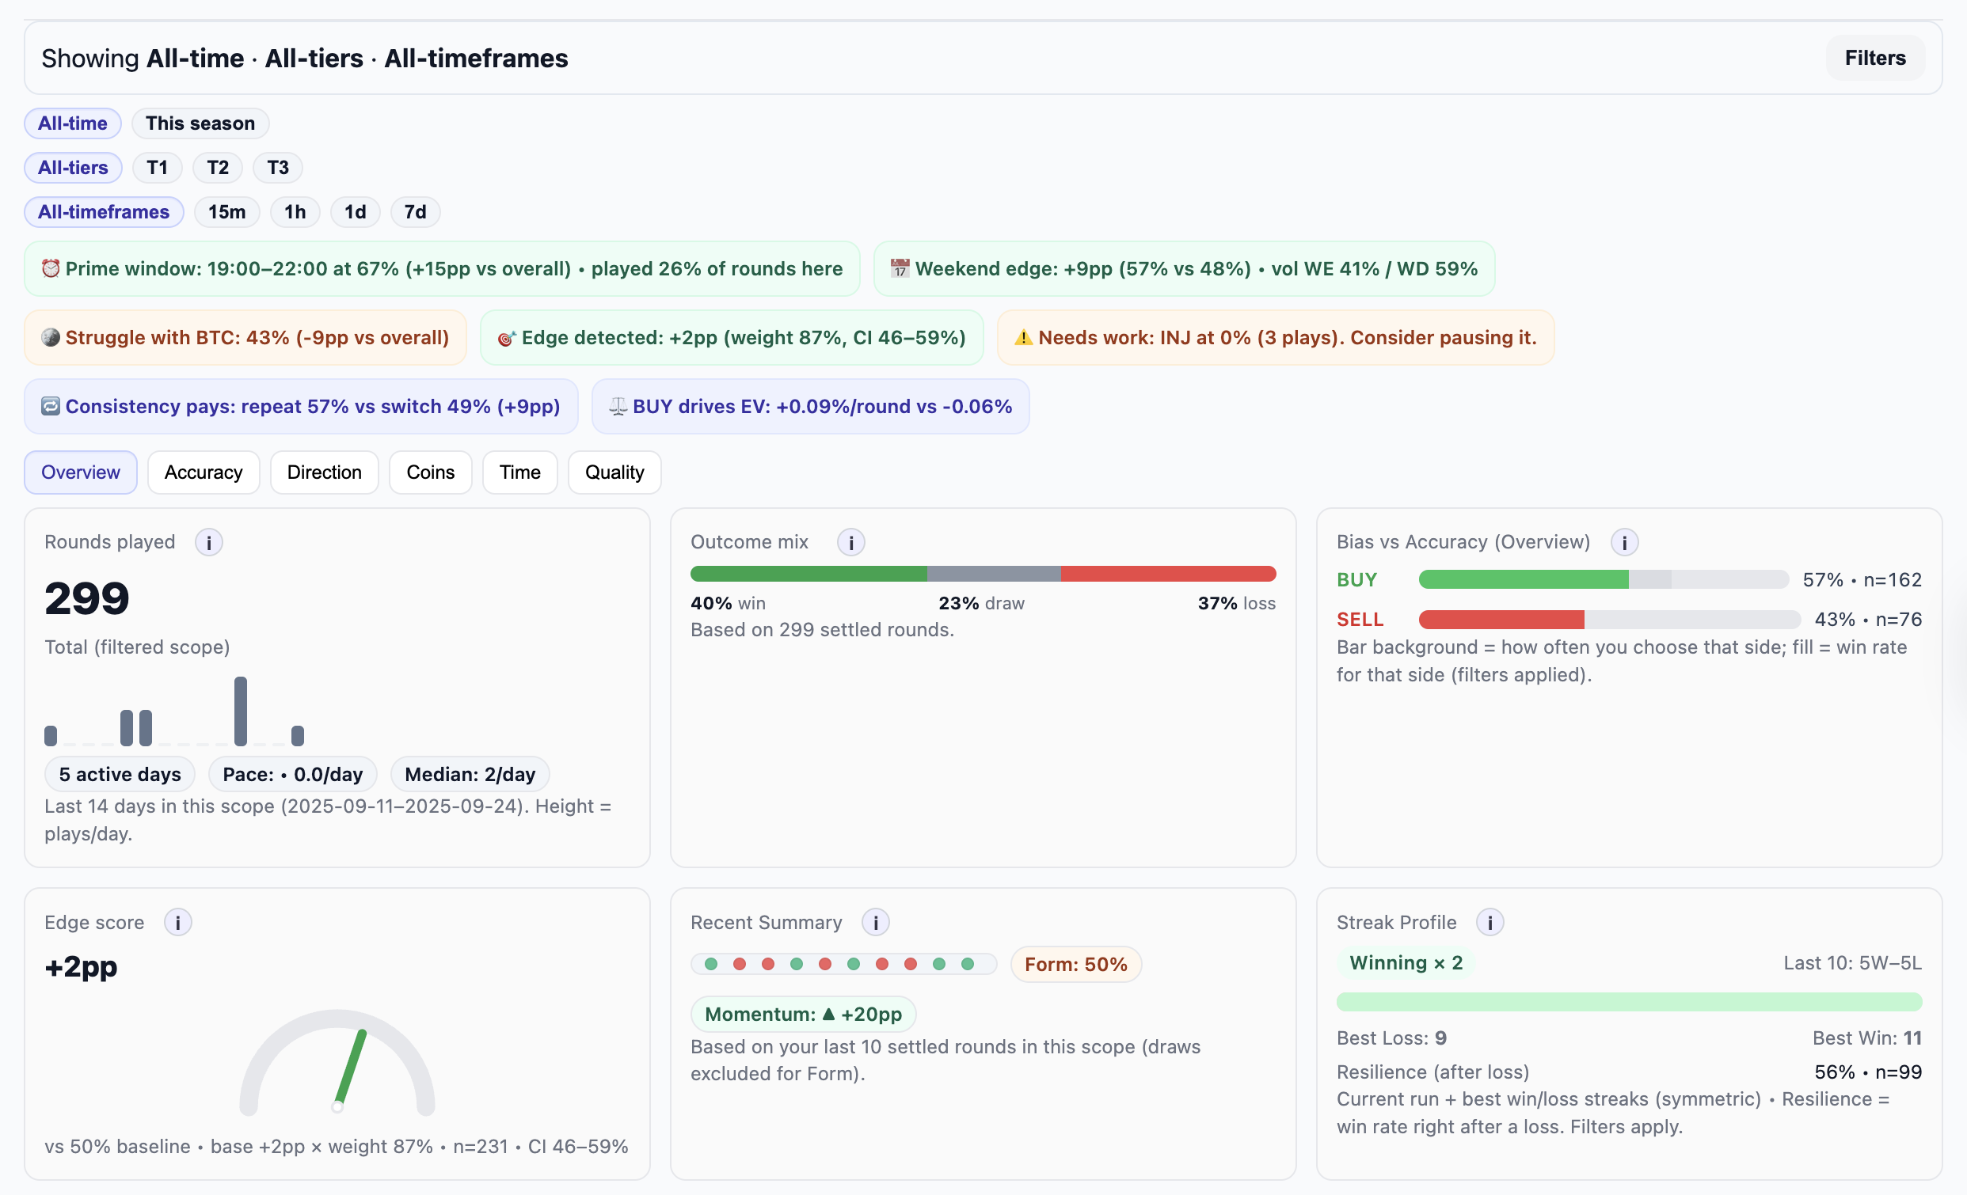Switch to the Quality tab

[613, 472]
